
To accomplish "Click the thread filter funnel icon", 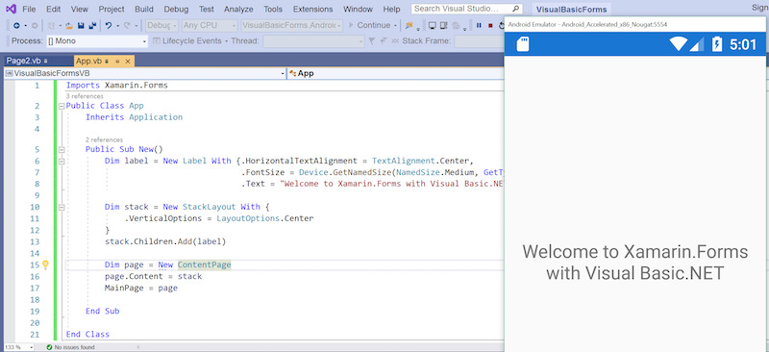I will [372, 40].
